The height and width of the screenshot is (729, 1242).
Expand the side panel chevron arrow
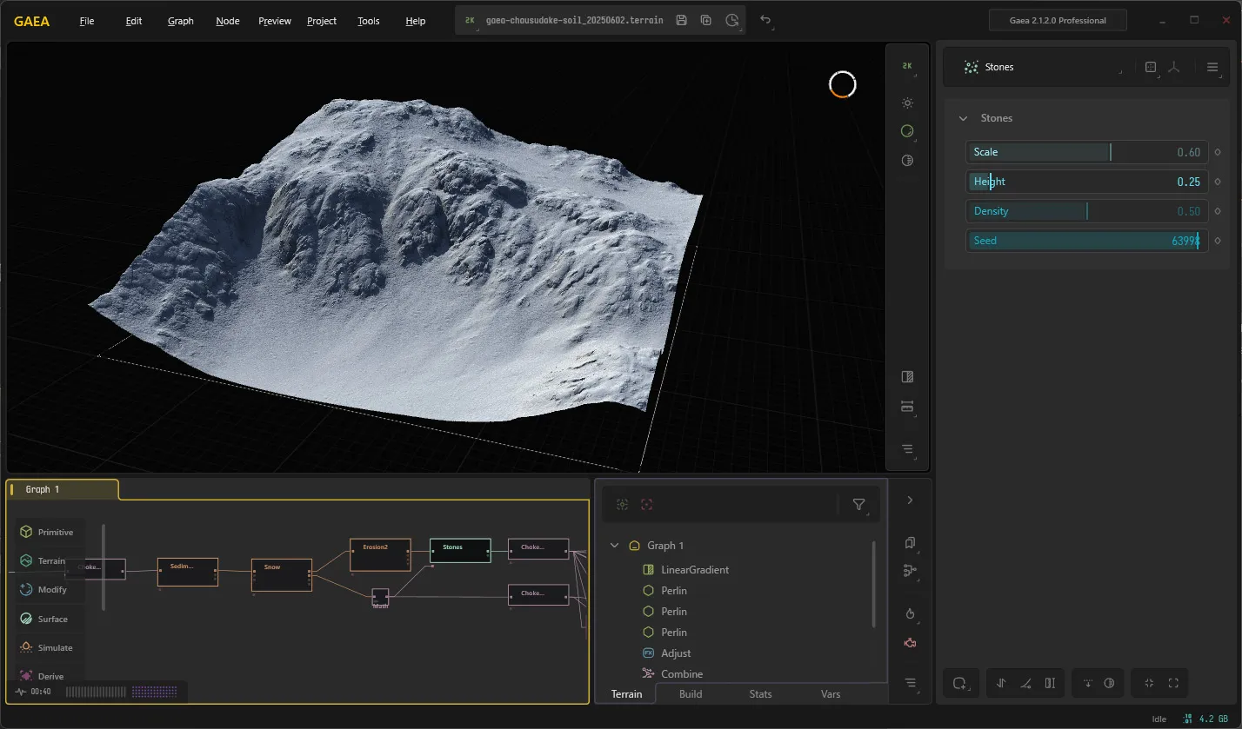[x=910, y=500]
